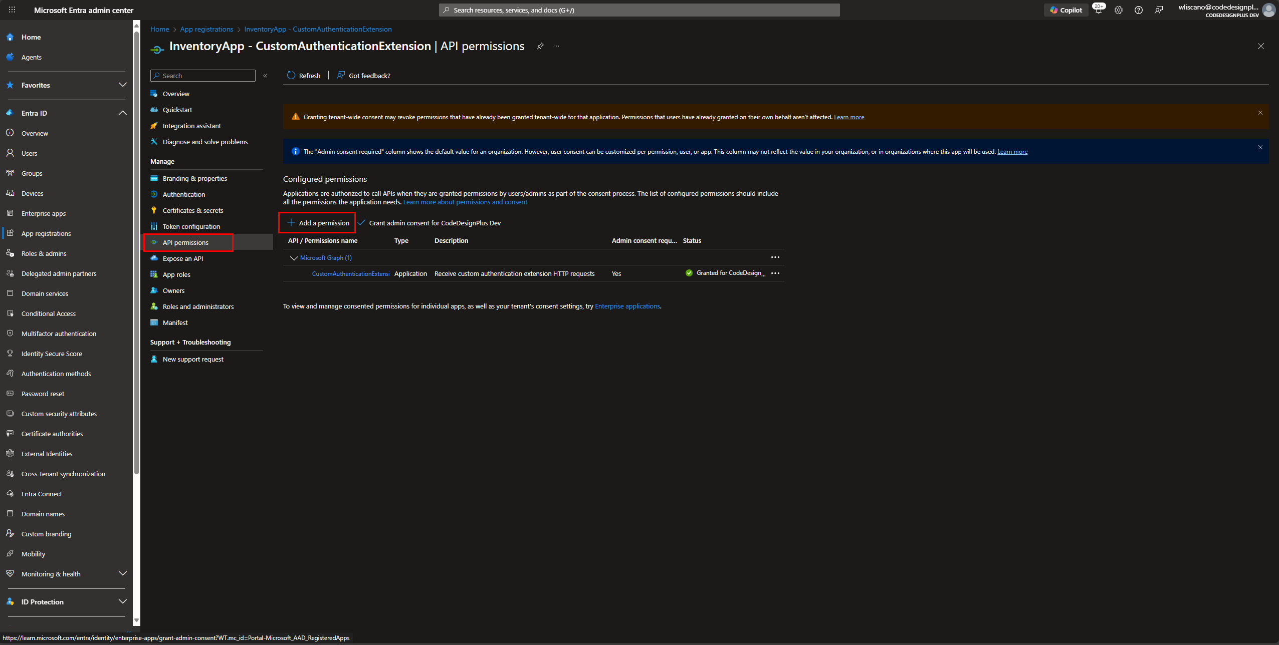Open Expose an API blade
The width and height of the screenshot is (1279, 645).
point(183,258)
